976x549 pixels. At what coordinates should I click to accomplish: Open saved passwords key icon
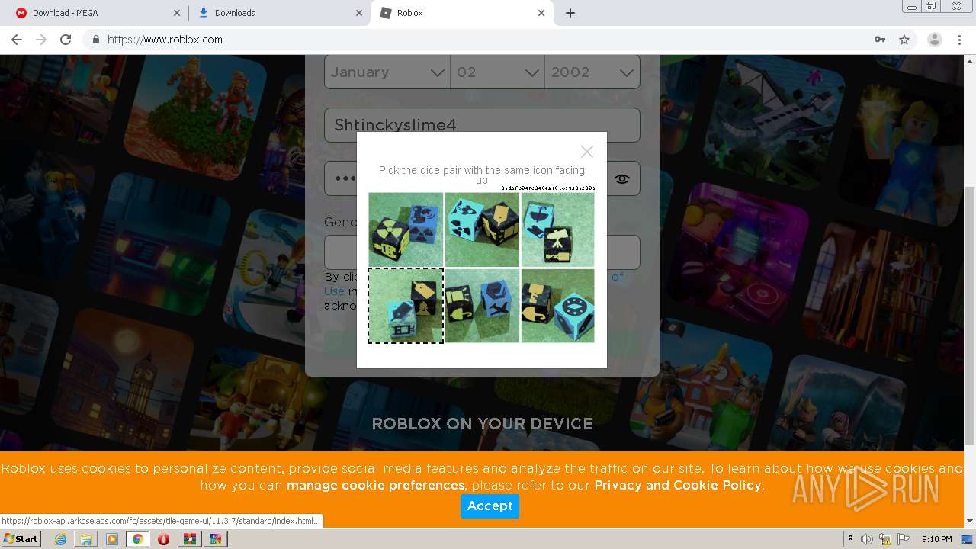coord(880,40)
